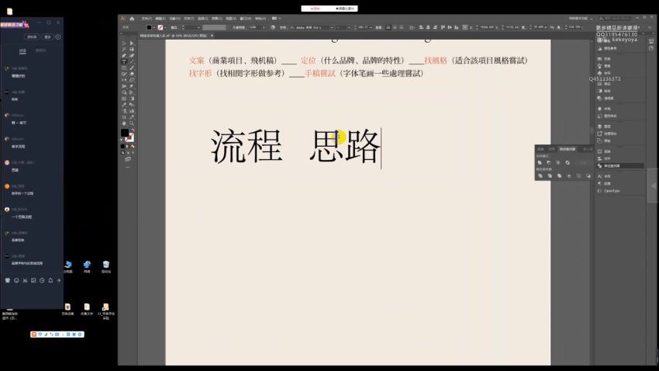Select the Selection (black arrow) tool
The width and height of the screenshot is (659, 371).
123,43
